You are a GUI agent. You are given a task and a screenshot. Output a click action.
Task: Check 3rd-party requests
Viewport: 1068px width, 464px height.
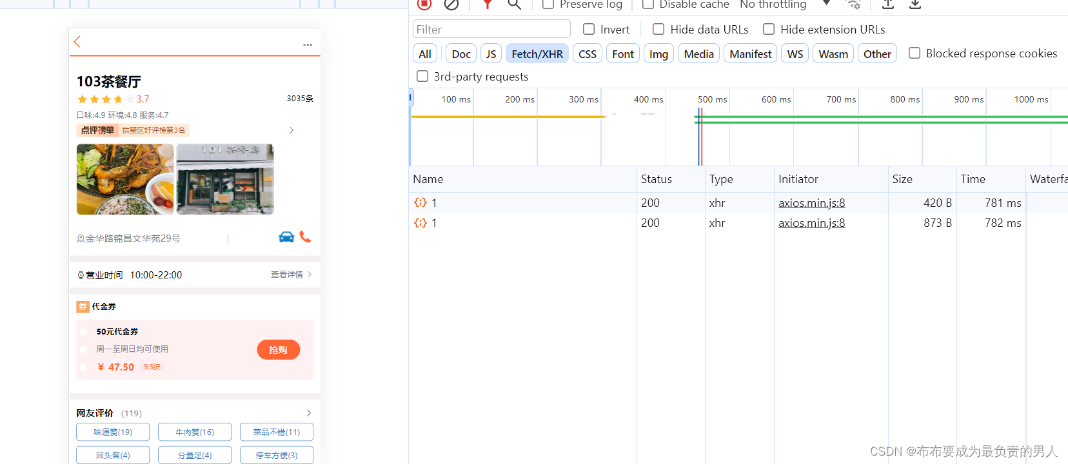tap(422, 76)
